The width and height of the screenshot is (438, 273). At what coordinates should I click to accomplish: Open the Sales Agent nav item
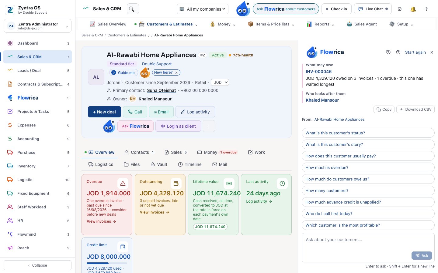click(362, 24)
